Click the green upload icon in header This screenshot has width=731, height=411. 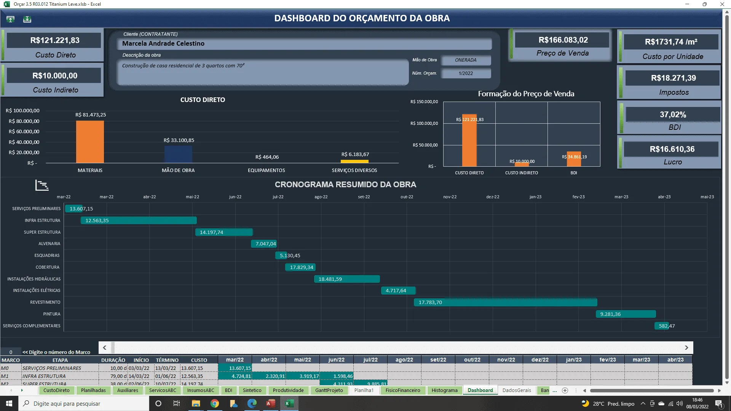click(x=11, y=19)
